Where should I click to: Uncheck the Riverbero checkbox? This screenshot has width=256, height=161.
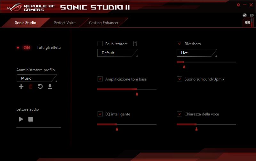(x=179, y=44)
